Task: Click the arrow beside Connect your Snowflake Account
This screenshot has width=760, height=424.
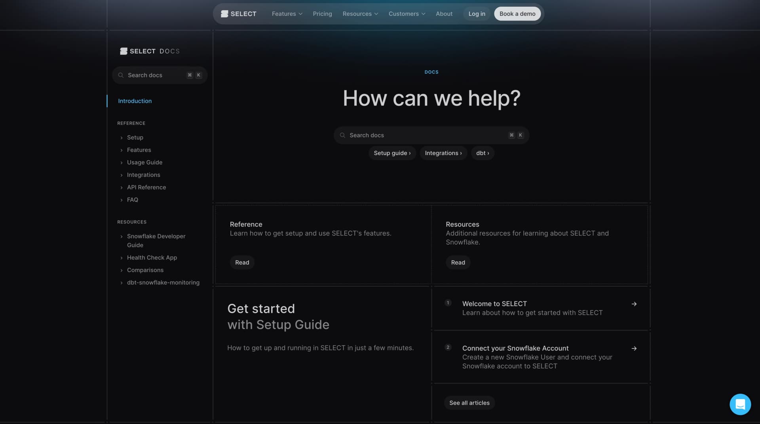Action: tap(634, 348)
